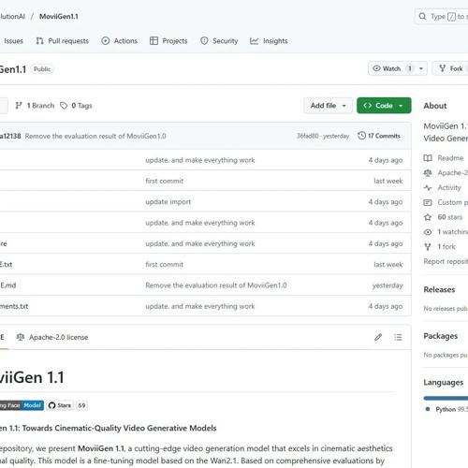Screen dimensions: 468x468
Task: Click the Stars count 59 badge
Action: point(81,405)
